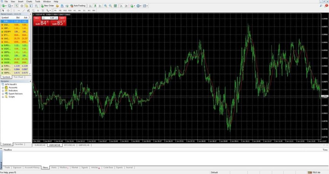The image size is (329, 174).
Task: Open the Help menu
Action: click(x=56, y=2)
